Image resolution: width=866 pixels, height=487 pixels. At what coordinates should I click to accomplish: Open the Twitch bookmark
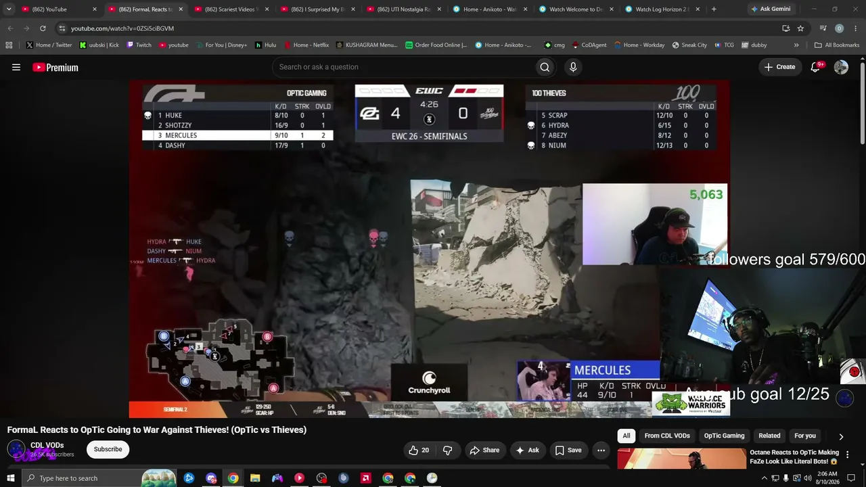tap(139, 45)
